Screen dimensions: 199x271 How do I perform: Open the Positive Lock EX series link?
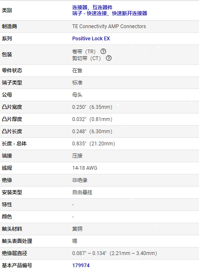tap(91, 39)
